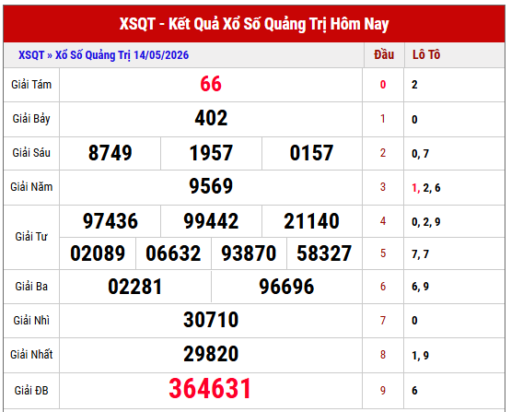Click Lô Tô value 0 for Đầu 1

pos(414,120)
